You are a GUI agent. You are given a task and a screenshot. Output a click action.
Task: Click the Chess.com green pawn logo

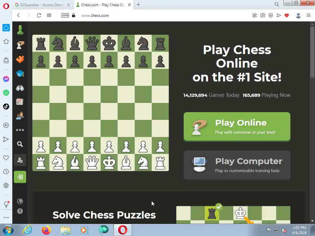click(x=20, y=30)
